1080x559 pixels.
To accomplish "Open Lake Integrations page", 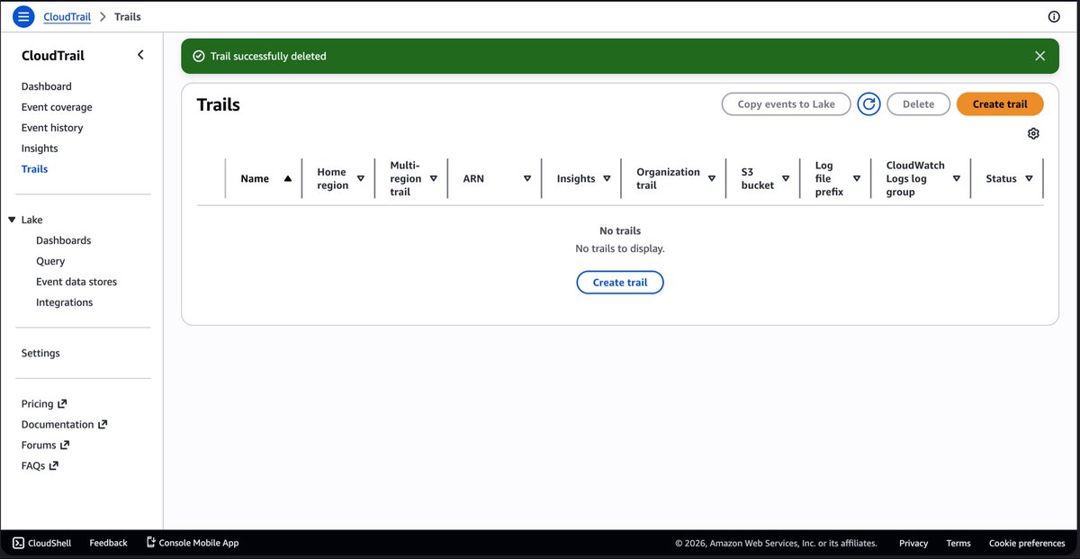I will click(x=64, y=302).
